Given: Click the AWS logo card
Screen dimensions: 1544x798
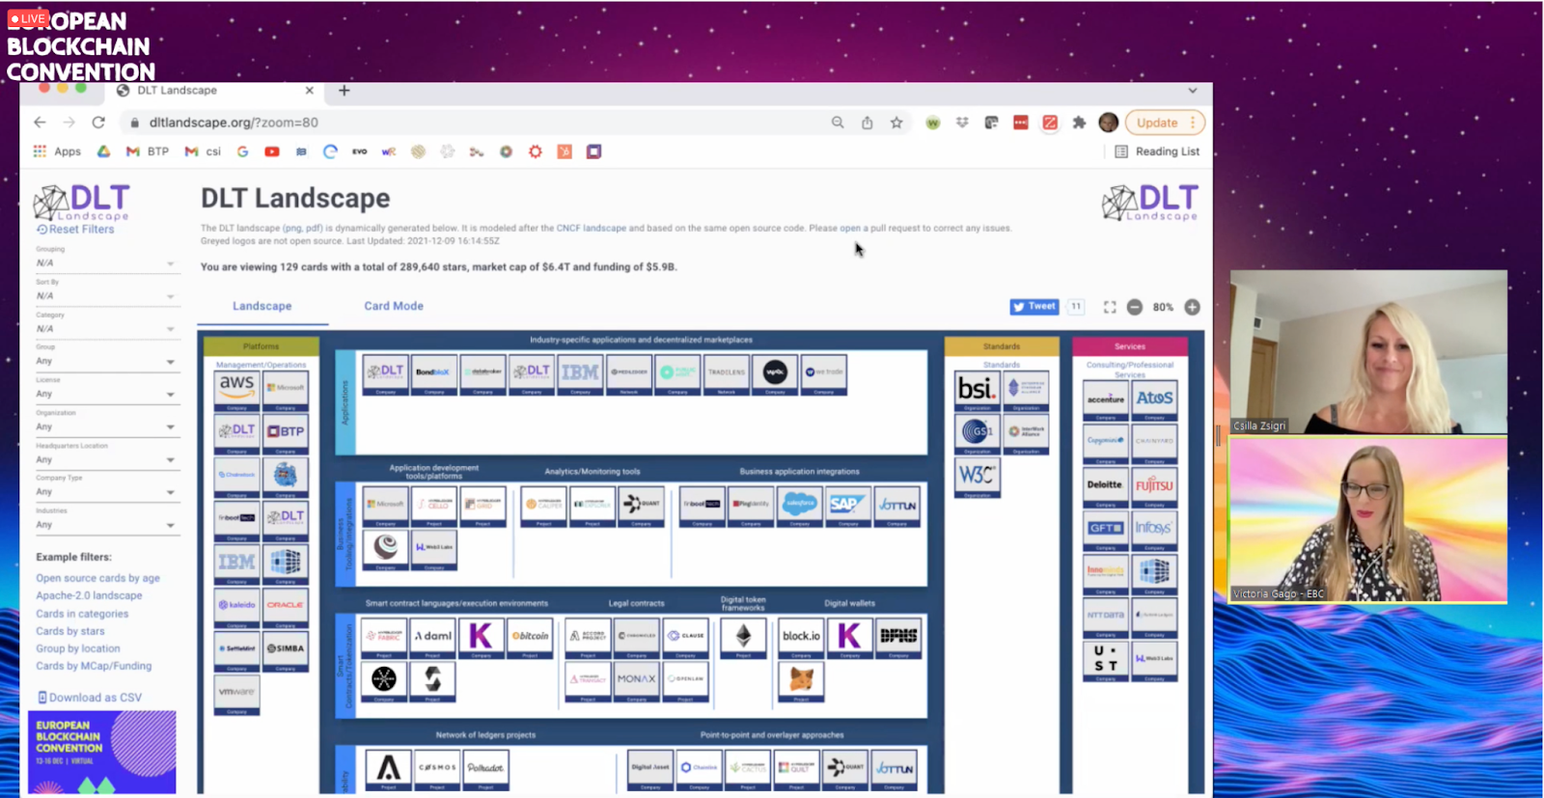Looking at the screenshot, I should (x=236, y=389).
